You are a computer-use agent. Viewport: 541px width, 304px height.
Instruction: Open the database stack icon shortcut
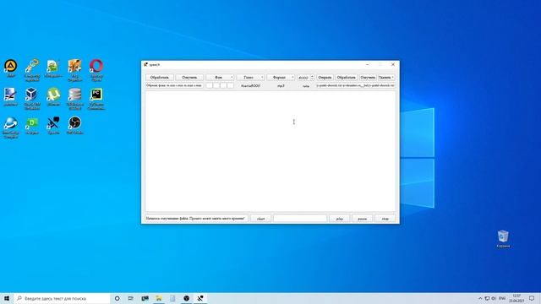(x=75, y=98)
